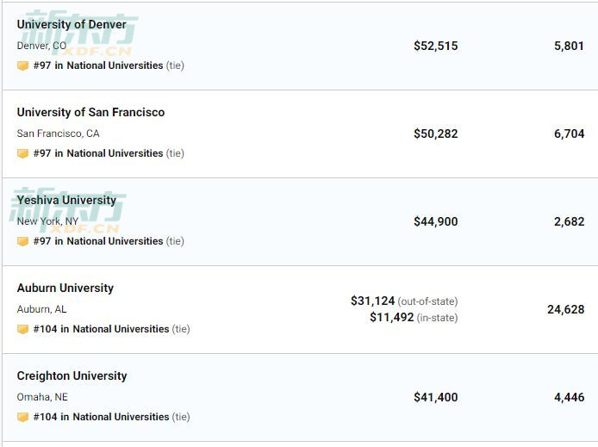The height and width of the screenshot is (447, 598).
Task: Select Auburn's $11,492 in-state tuition
Action: coord(414,318)
